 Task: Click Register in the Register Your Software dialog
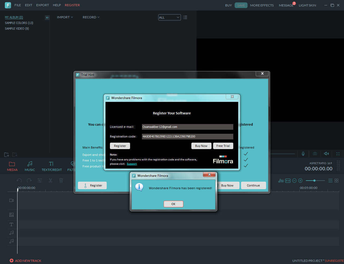pos(120,146)
